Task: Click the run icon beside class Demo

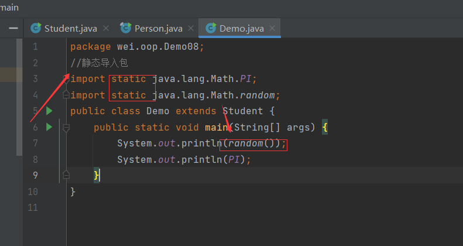Action: pos(49,111)
